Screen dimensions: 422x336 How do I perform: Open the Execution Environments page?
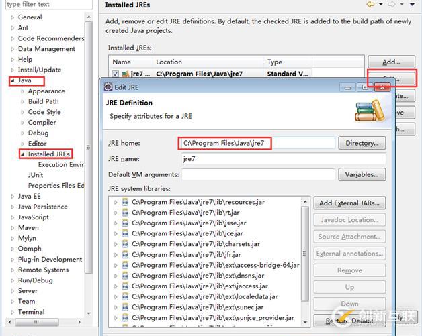coord(61,164)
